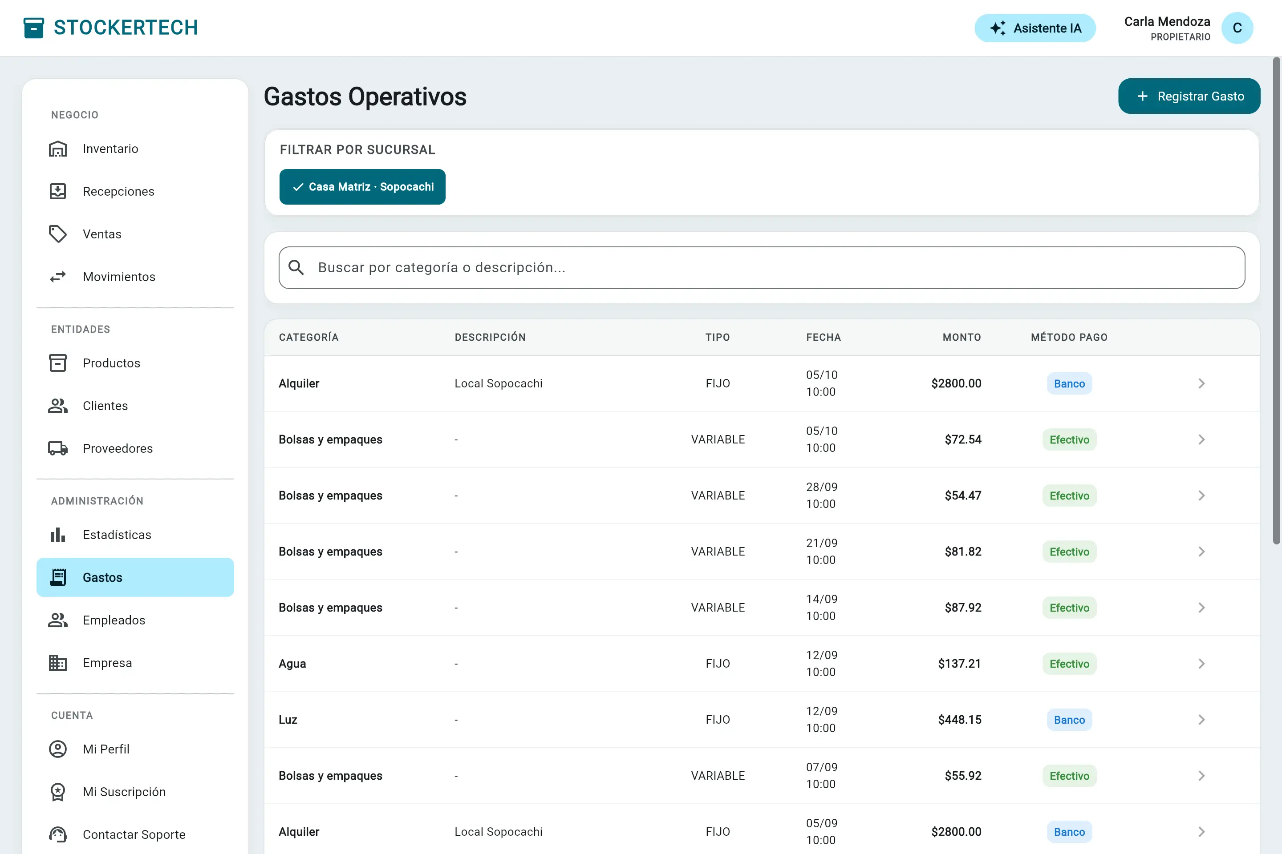
Task: Click the Registrar Gasto button
Action: click(x=1189, y=97)
